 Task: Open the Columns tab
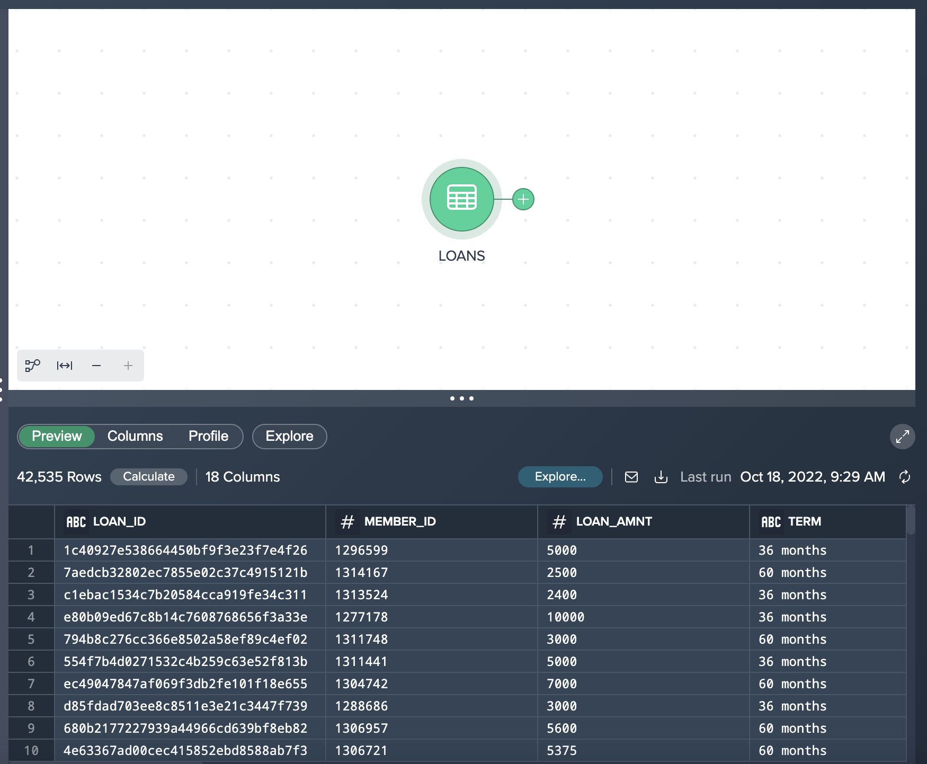(135, 437)
